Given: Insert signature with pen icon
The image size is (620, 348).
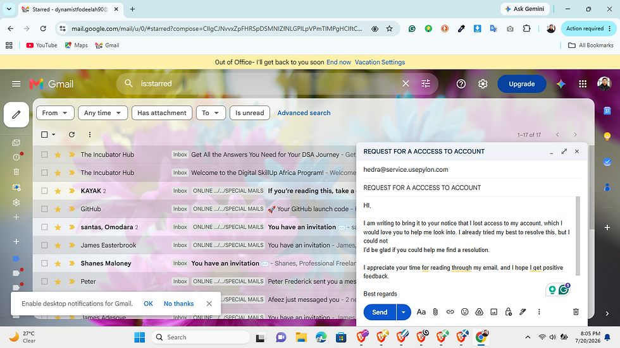Looking at the screenshot, I should 523,312.
